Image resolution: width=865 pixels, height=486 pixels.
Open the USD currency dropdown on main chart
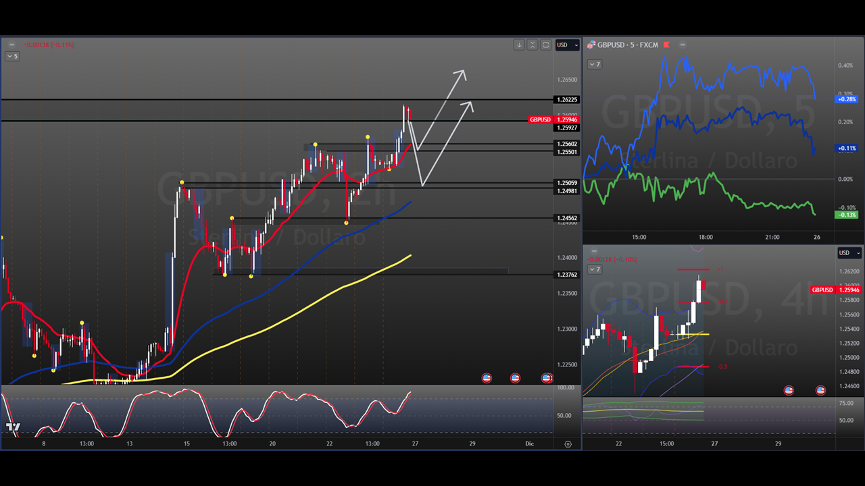[567, 45]
